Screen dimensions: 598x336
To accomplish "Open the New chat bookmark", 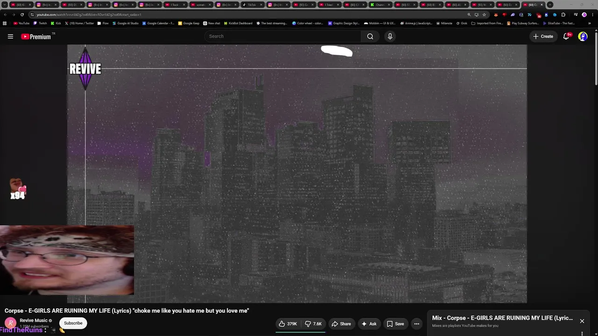I will coord(212,23).
